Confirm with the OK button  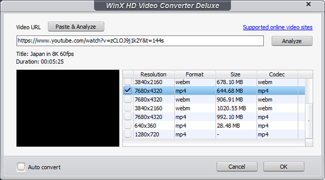pos(284,167)
